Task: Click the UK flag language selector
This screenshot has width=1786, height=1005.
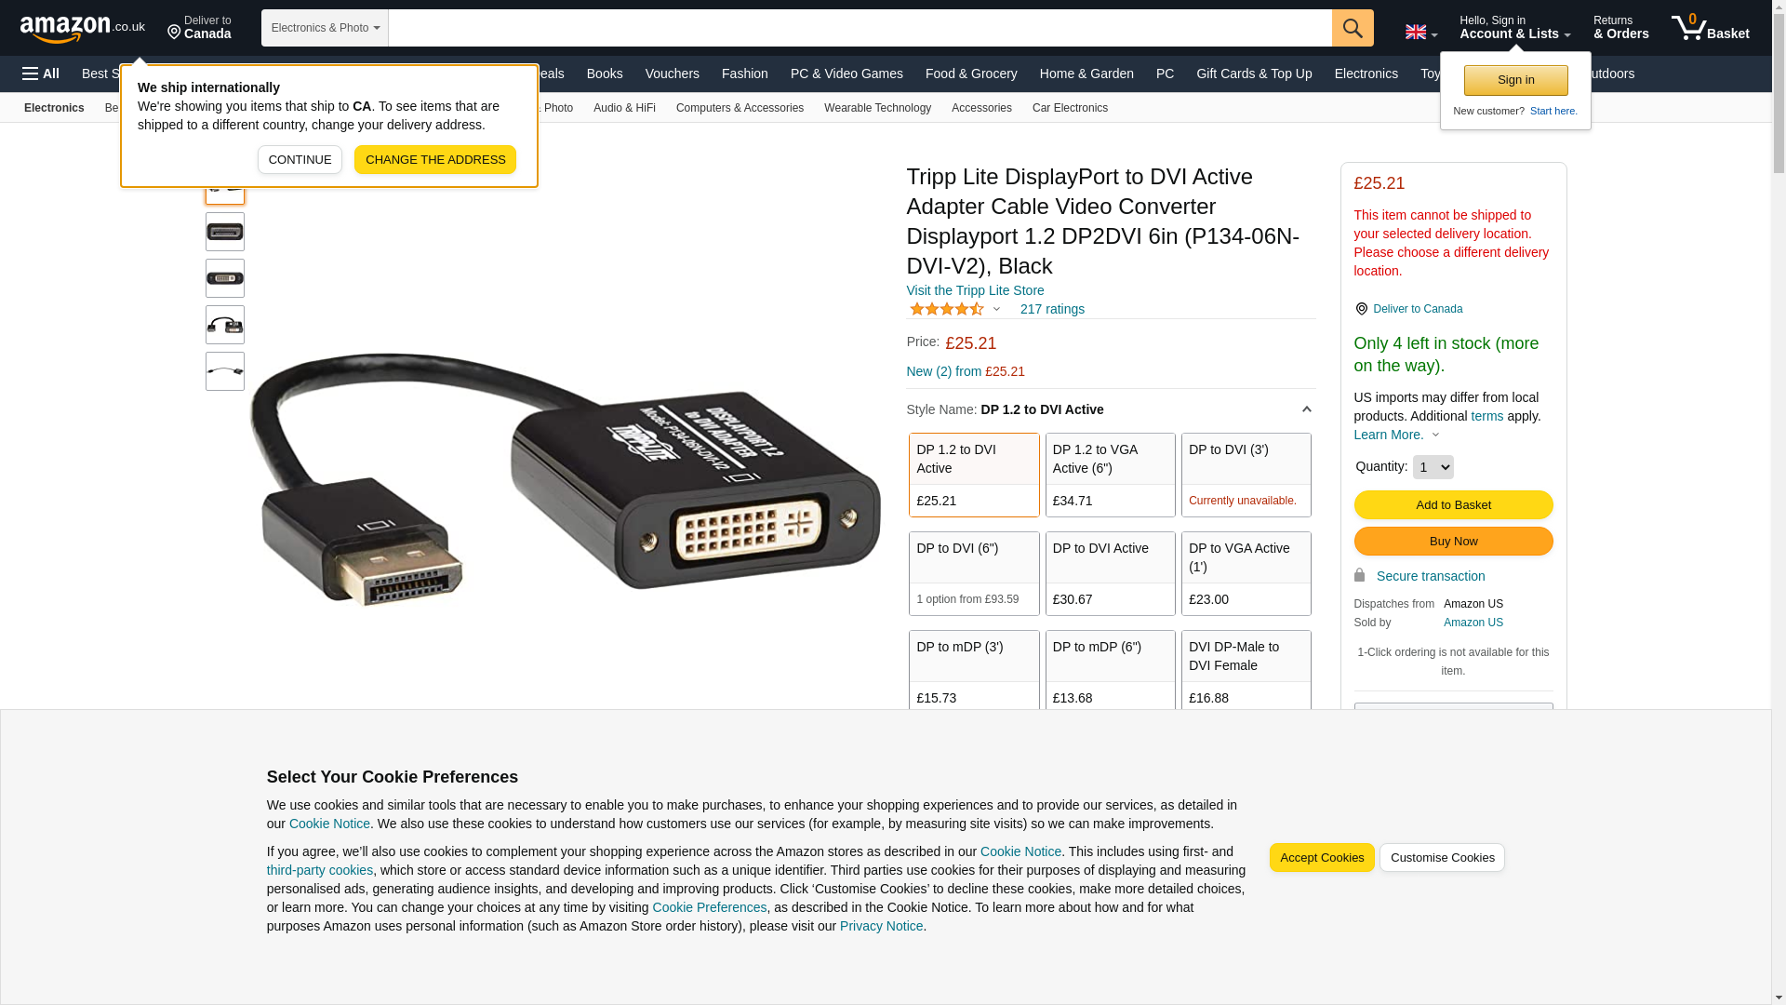Action: 1420,32
